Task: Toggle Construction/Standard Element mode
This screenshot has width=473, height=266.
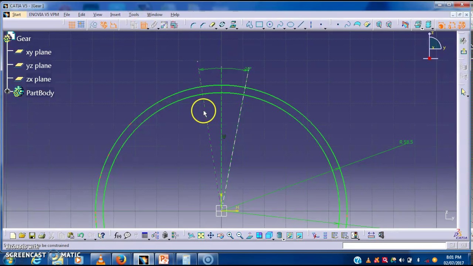Action: pos(93,25)
